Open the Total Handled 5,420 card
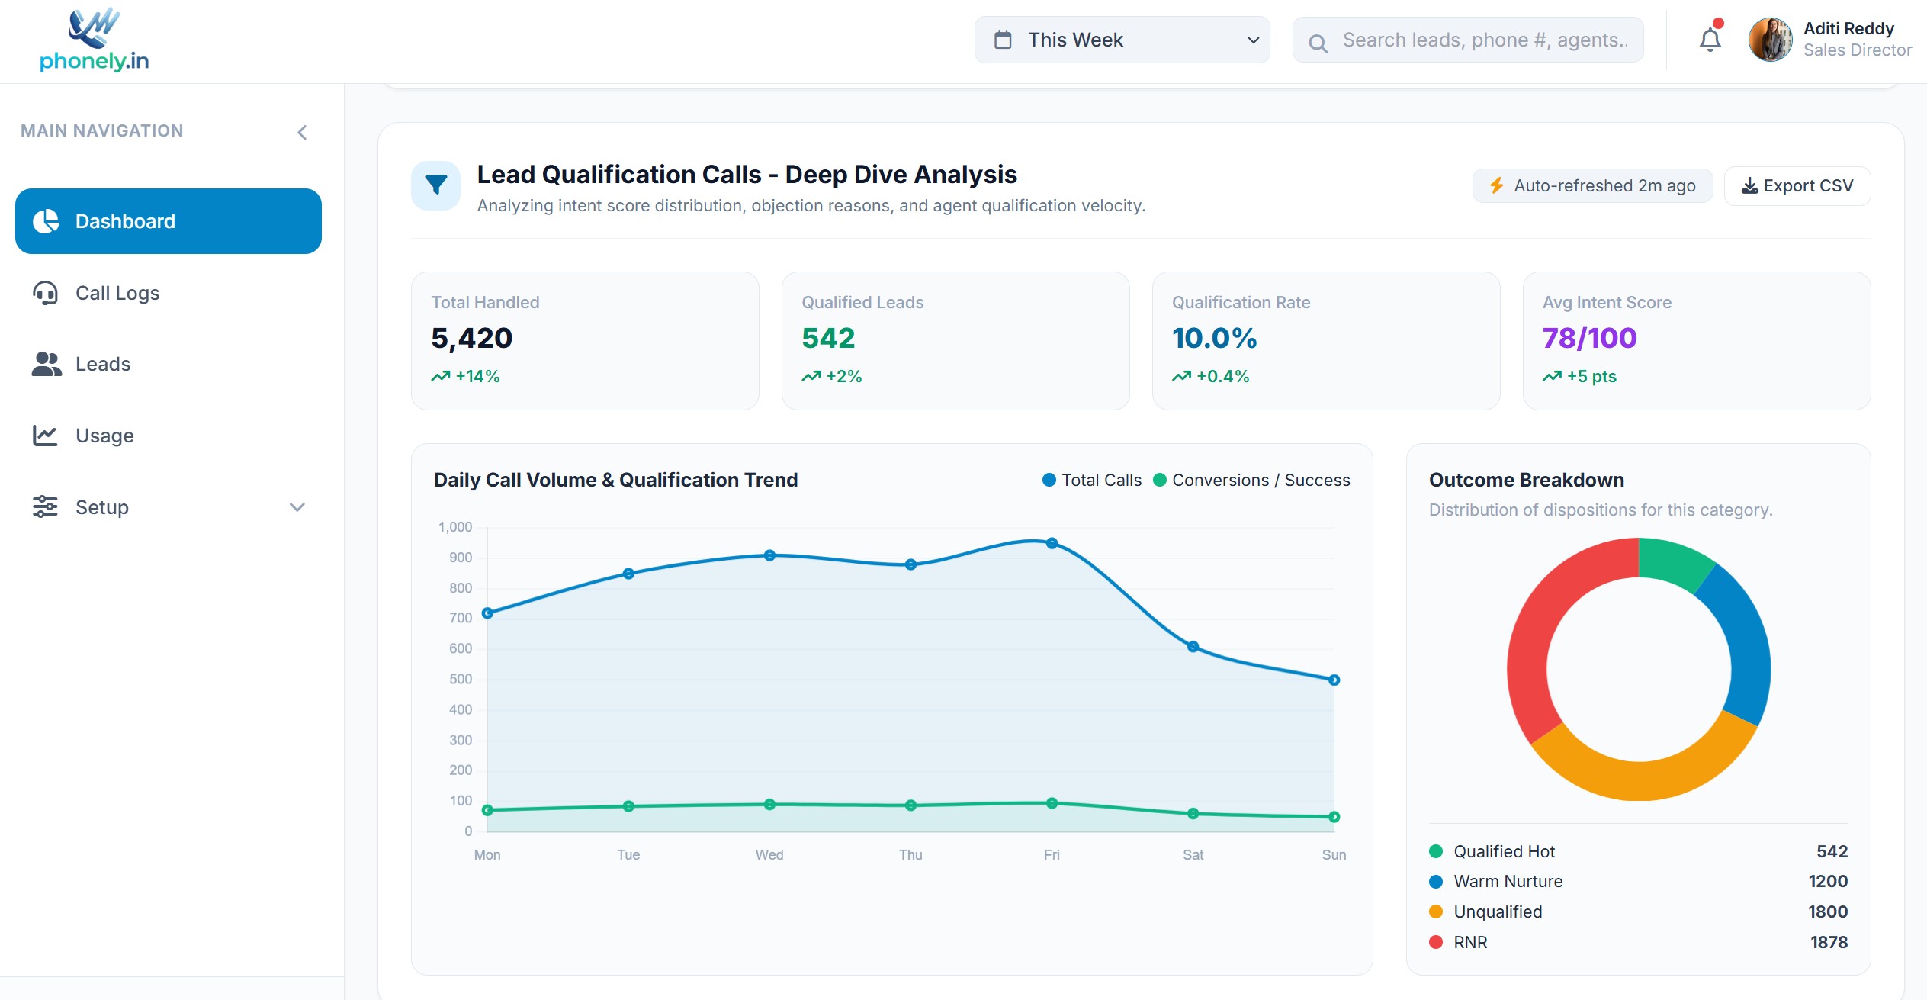Viewport: 1927px width, 1000px height. [x=585, y=341]
